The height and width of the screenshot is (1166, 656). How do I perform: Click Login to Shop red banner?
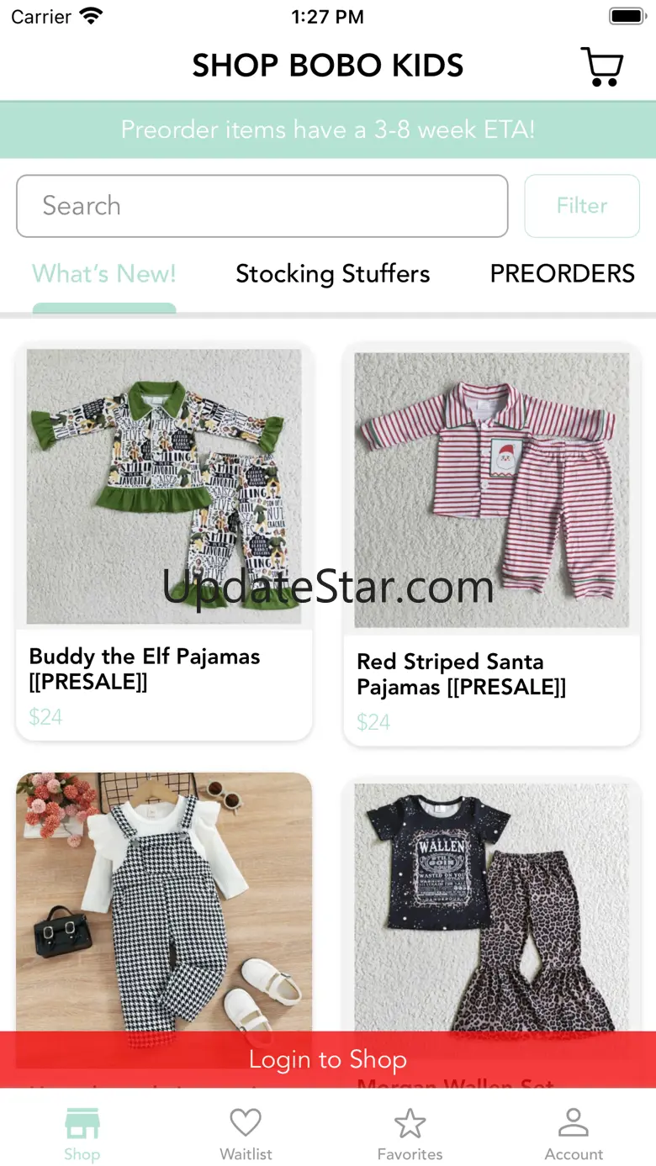(x=328, y=1059)
